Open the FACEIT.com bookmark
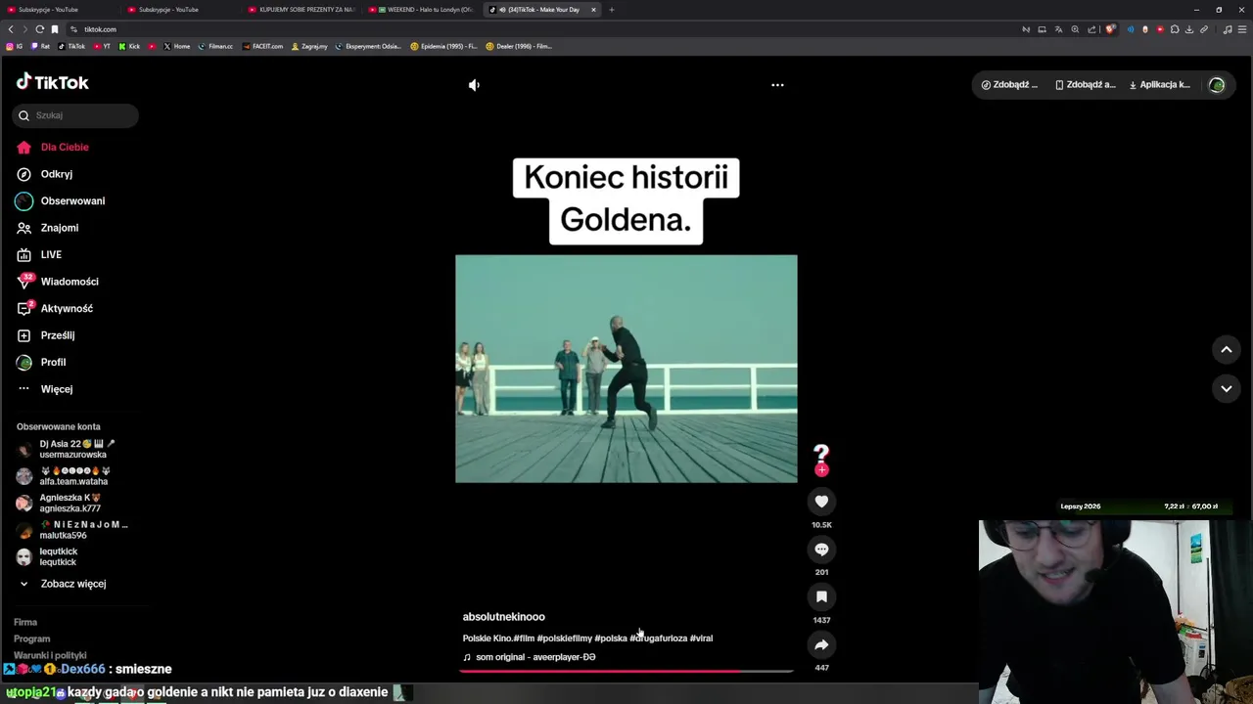Screen dimensions: 1253x704 click(x=262, y=46)
